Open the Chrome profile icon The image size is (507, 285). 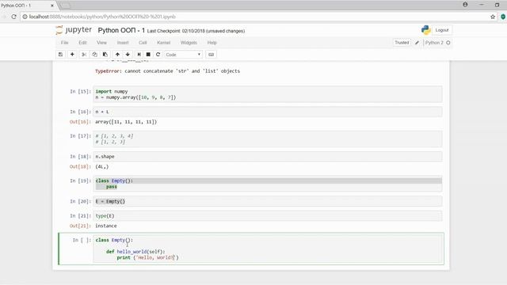click(465, 5)
